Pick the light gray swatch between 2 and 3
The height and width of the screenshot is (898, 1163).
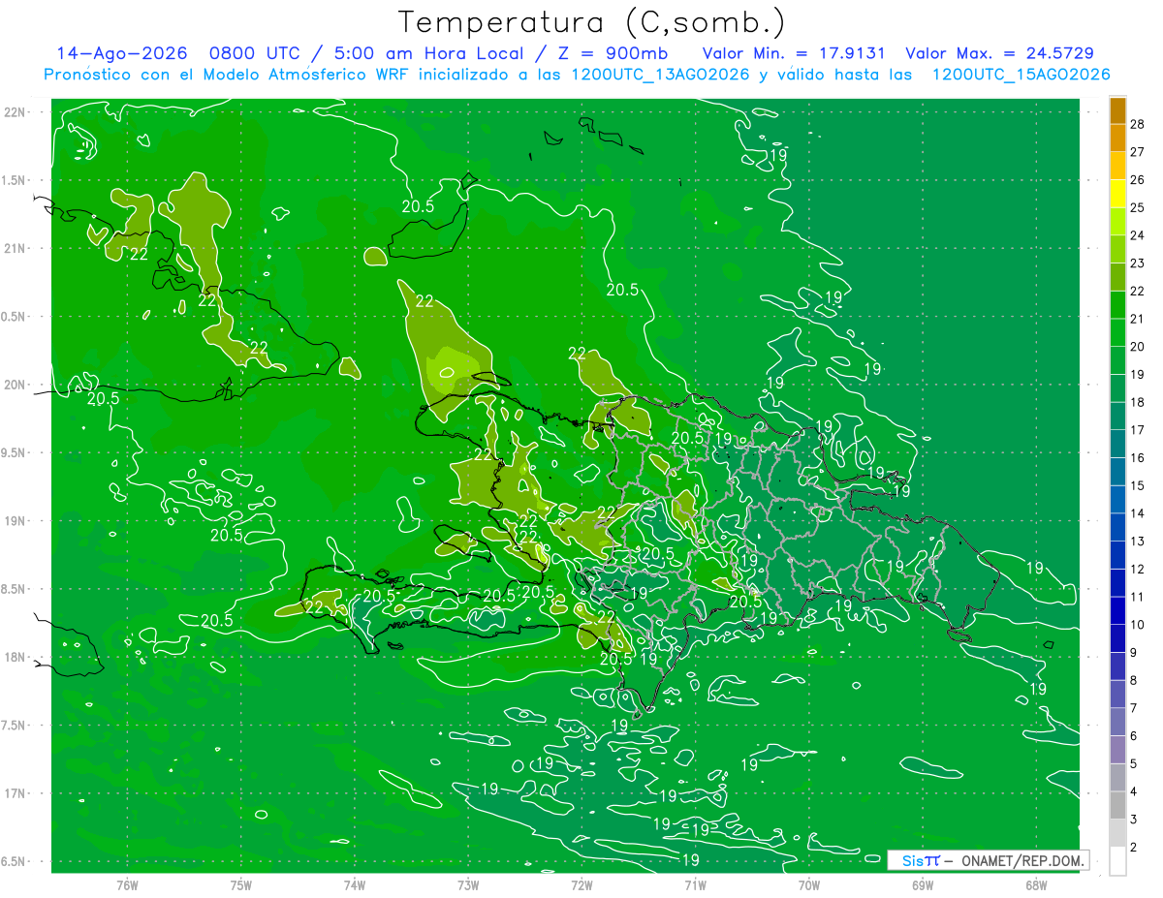click(1117, 833)
